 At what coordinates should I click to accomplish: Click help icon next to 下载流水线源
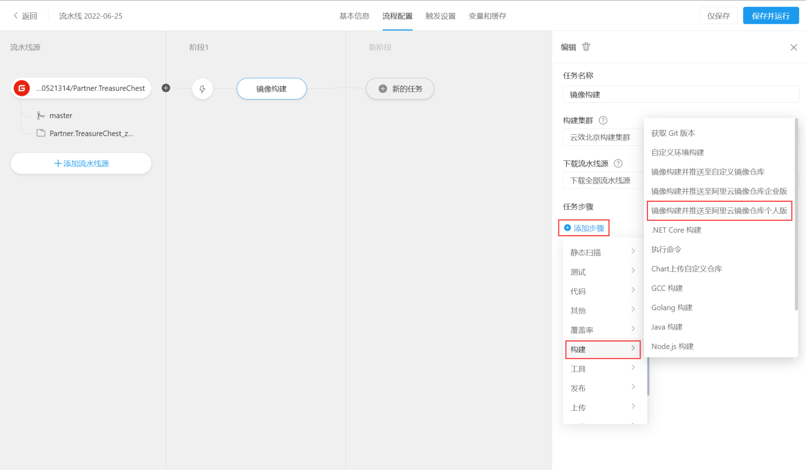618,164
